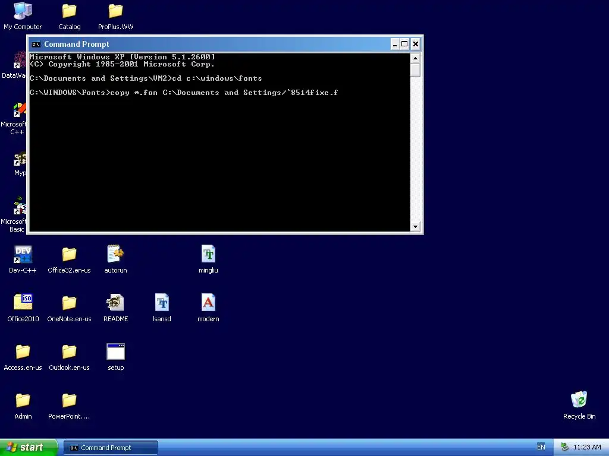The height and width of the screenshot is (456, 609).
Task: Click Command Prompt taskbar button
Action: (110, 448)
